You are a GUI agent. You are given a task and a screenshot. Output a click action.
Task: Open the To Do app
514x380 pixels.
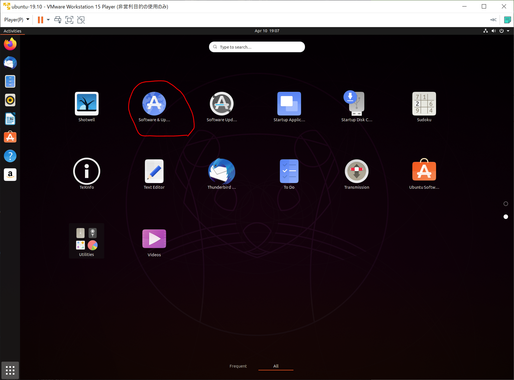(289, 174)
